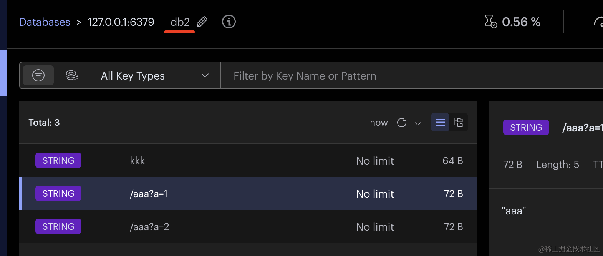Click the db2 database alias label
This screenshot has width=603, height=256.
pos(180,22)
